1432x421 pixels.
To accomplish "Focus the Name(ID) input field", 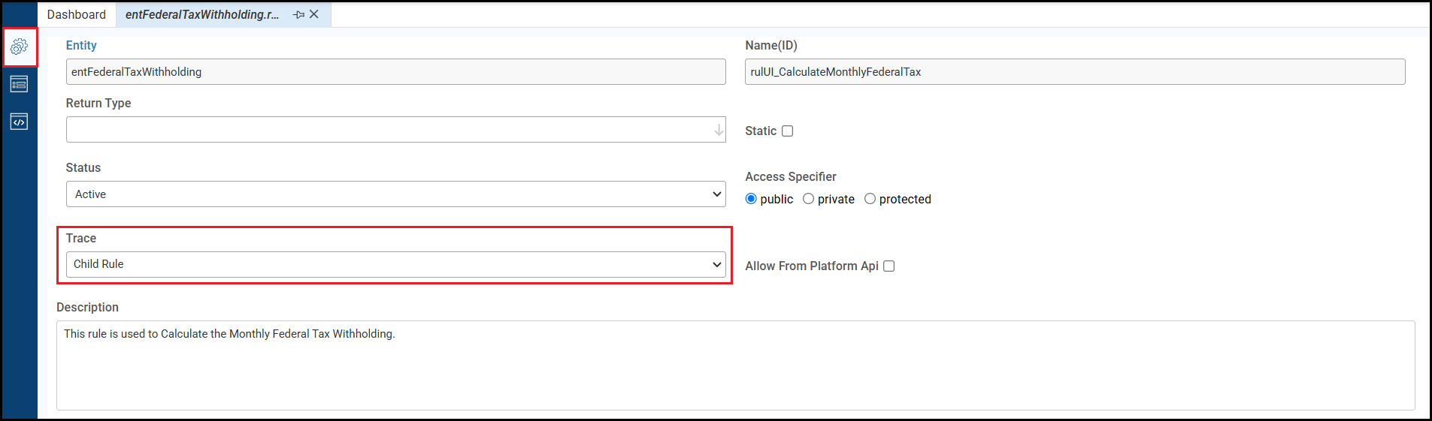I will pyautogui.click(x=1074, y=72).
